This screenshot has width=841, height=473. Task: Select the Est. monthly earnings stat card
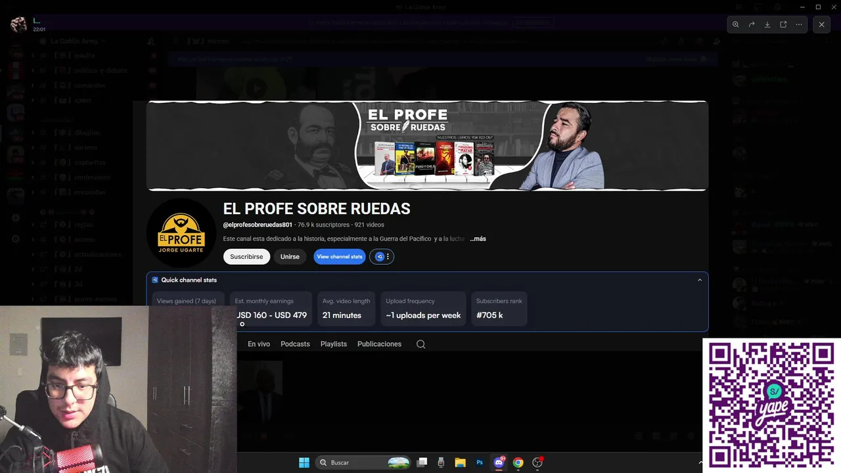pos(271,309)
